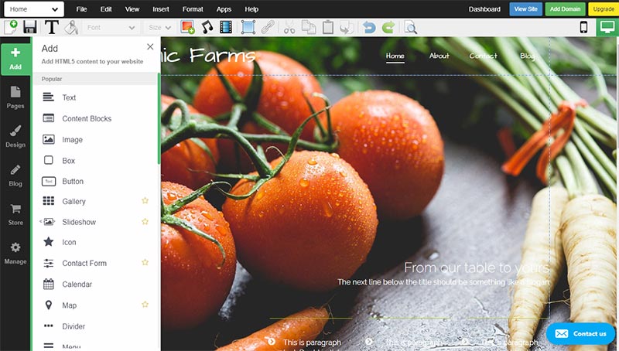The height and width of the screenshot is (351, 619).
Task: Click the green redo arrow icon
Action: pyautogui.click(x=388, y=28)
